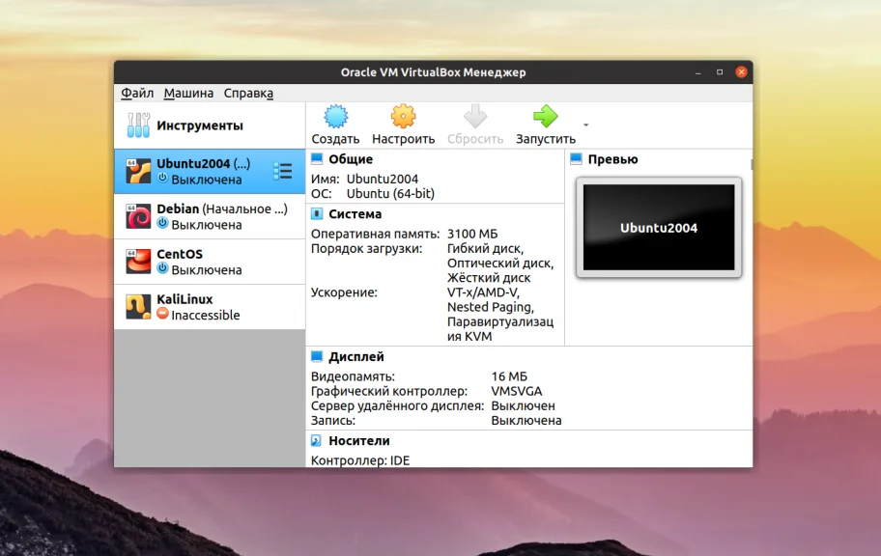The height and width of the screenshot is (556, 881).
Task: Click the Сервер удалённого дисплея label
Action: [x=397, y=405]
